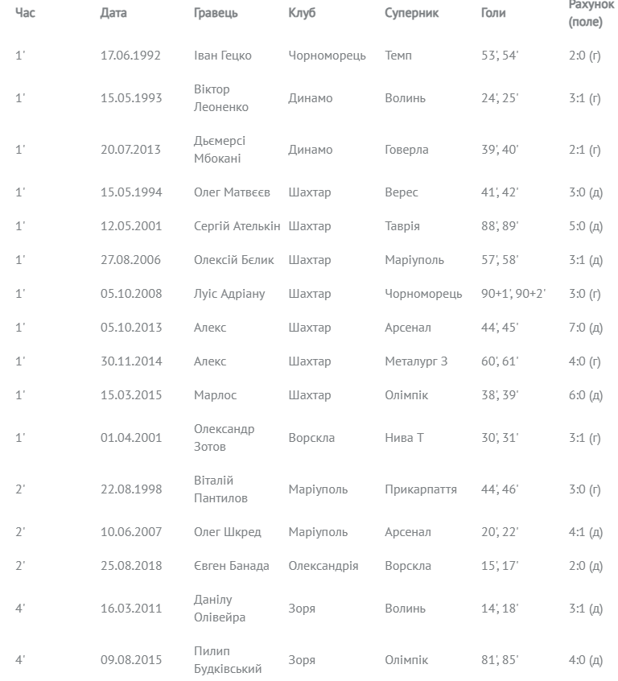618x681 pixels.
Task: Open player Іван Гецко
Action: click(x=223, y=56)
